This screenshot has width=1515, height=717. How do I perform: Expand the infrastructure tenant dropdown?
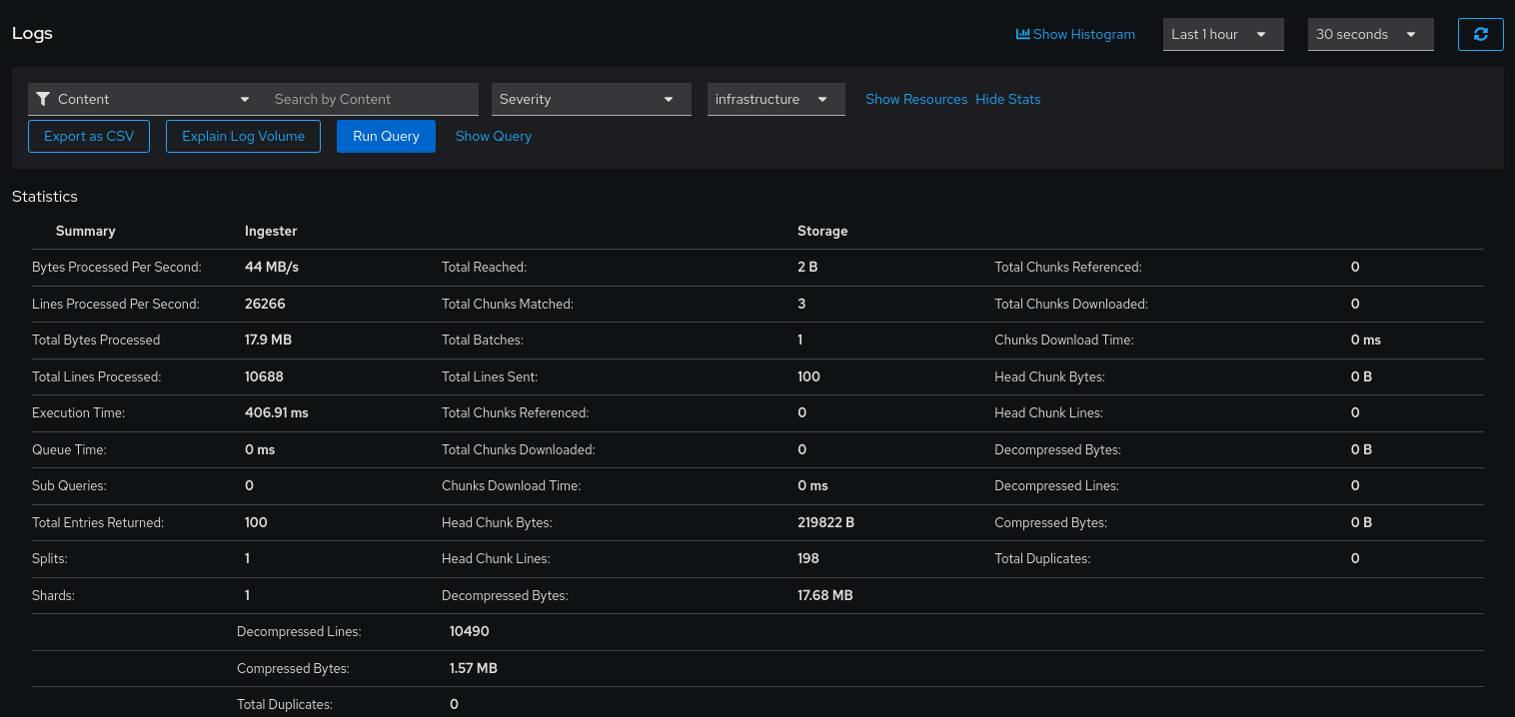(x=775, y=99)
